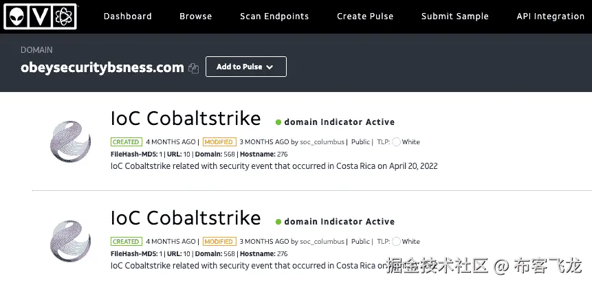592x285 pixels.
Task: Click 'Public' label in first pulse
Action: (360, 142)
